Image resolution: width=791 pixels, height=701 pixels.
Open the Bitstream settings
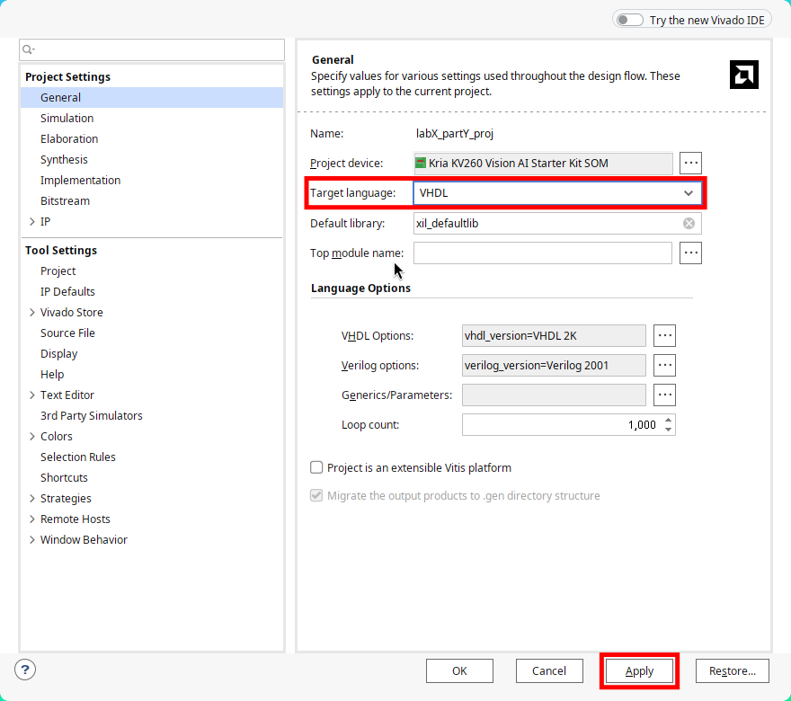(x=65, y=200)
